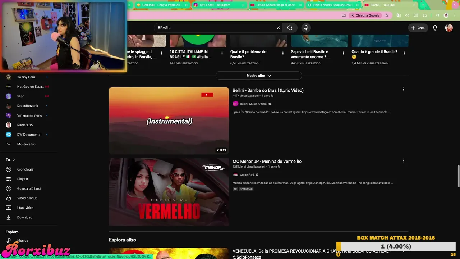Open Bellini - Samba do Brasil title link

click(x=268, y=90)
